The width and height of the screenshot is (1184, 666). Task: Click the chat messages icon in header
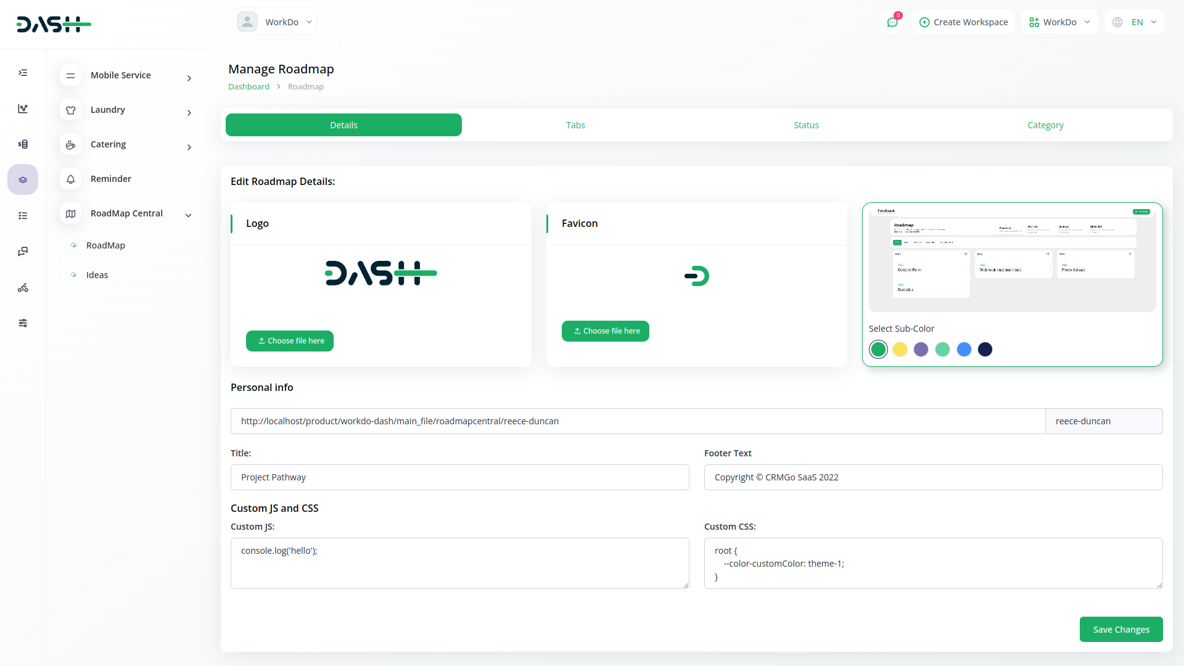coord(892,22)
